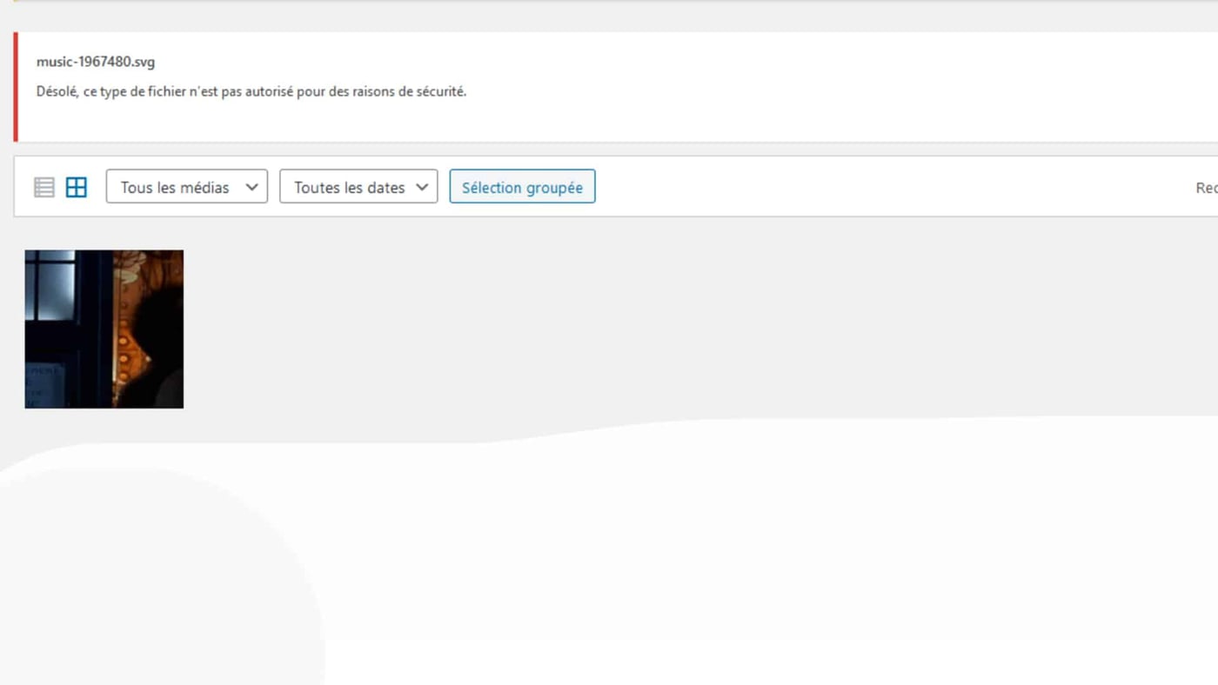Click empty toolbar area right of Sélection groupée
1218x685 pixels.
coord(870,187)
